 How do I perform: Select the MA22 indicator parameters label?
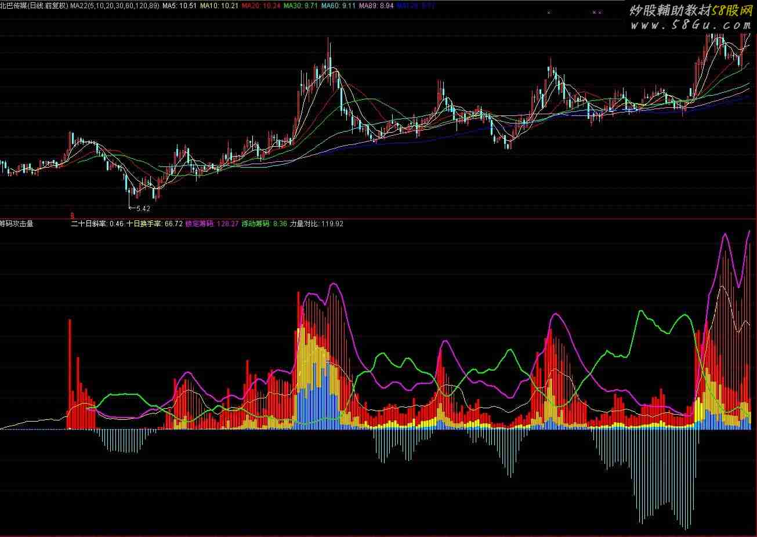pos(114,6)
